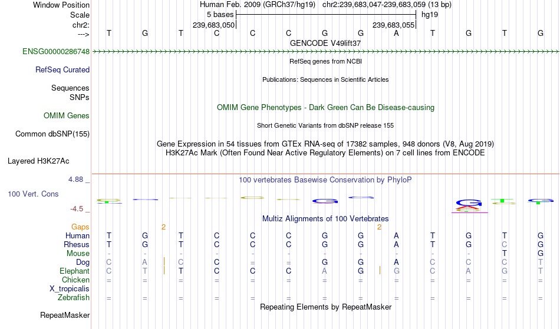
Task: Click the GENCODE V49lift37 track title
Action: pyautogui.click(x=325, y=43)
